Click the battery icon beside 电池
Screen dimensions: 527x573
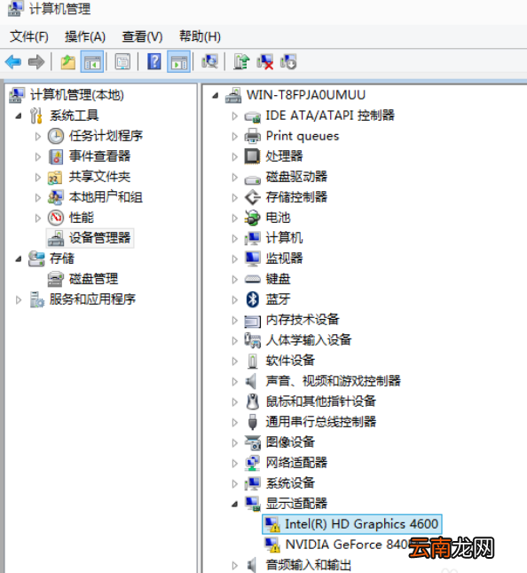(x=253, y=218)
